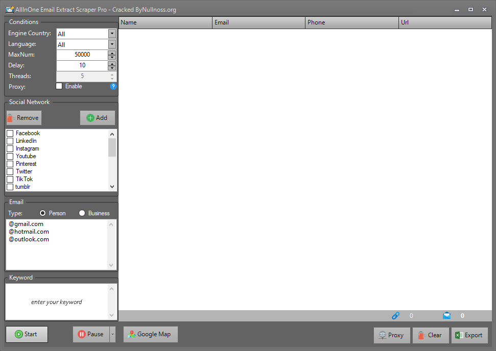Focus the MaxNum field showing 50000

(x=82, y=55)
